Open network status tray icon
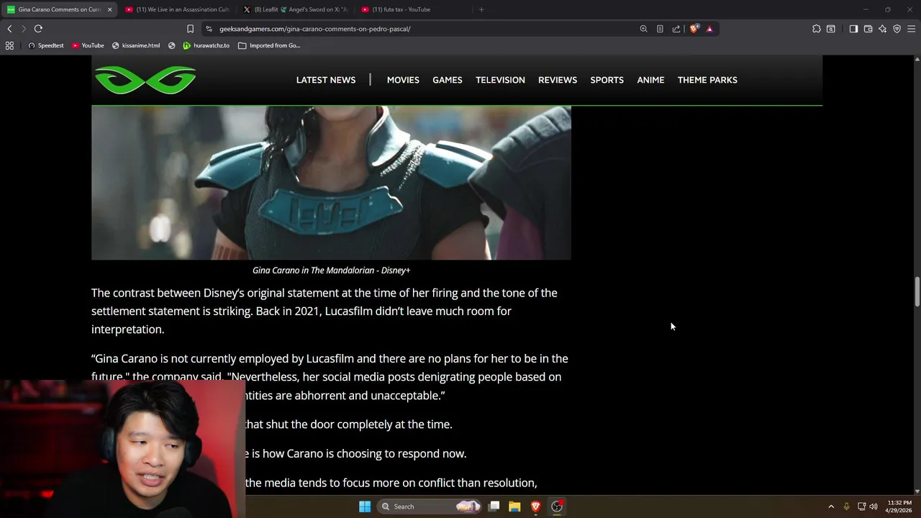 click(861, 506)
